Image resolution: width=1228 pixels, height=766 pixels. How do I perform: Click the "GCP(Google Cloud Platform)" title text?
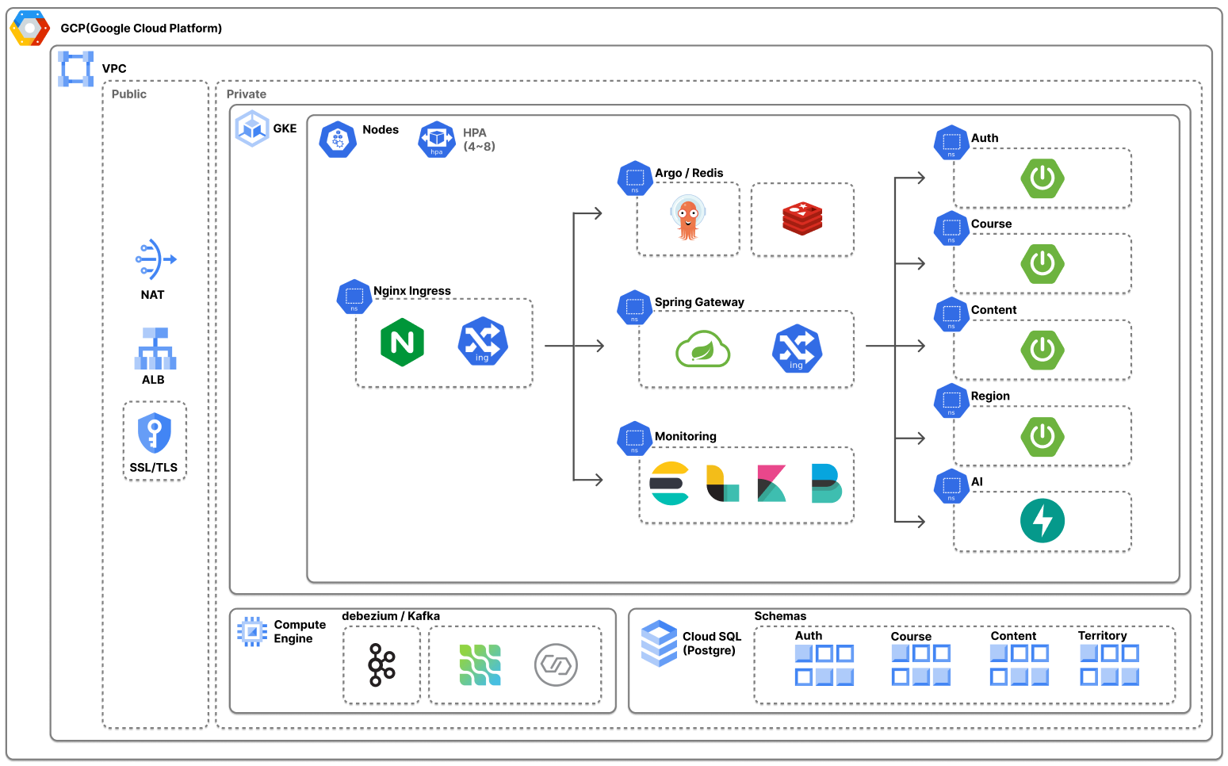(x=141, y=29)
